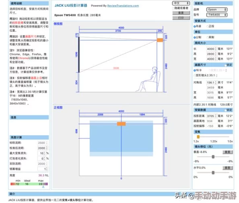Click the 水平 horizontal lens shift slider handle

(213, 173)
